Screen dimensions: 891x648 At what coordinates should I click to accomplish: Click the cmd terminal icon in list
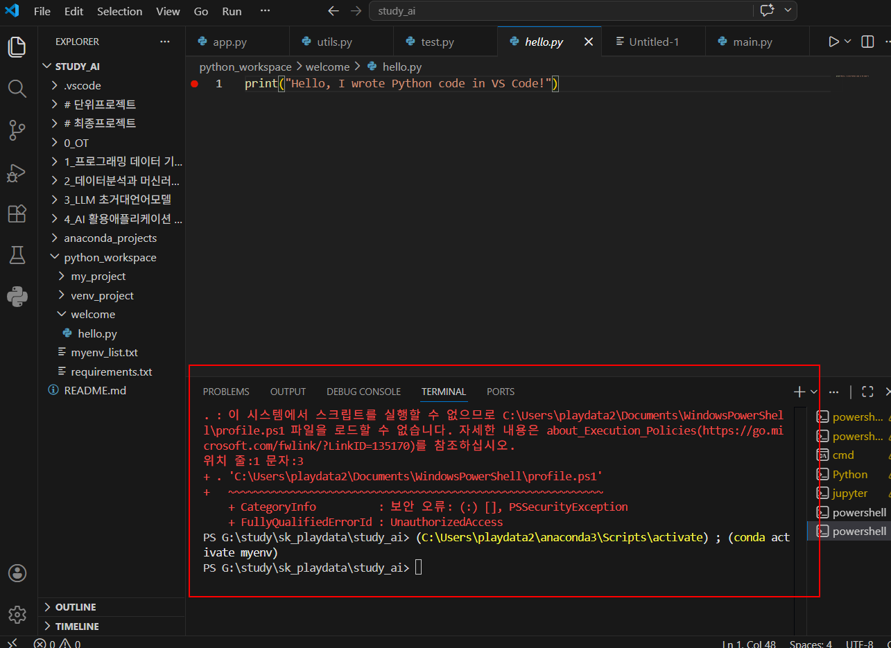tap(823, 455)
